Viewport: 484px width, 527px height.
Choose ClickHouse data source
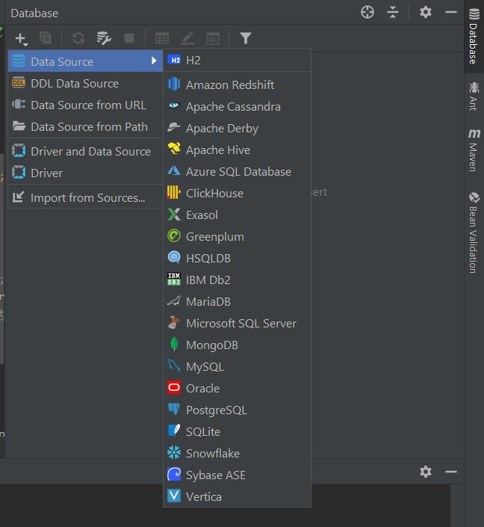[237, 194]
